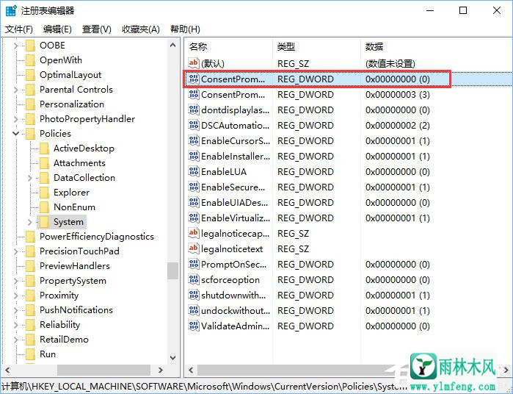
Task: Open the 收藏夹(A) menu
Action: [x=141, y=29]
